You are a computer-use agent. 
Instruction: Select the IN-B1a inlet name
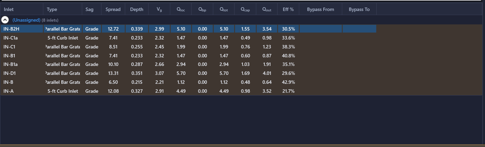pyautogui.click(x=10, y=64)
